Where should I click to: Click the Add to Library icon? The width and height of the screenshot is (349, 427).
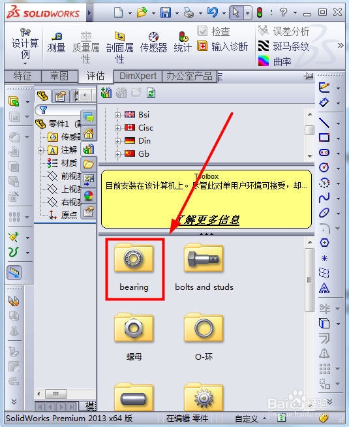pos(106,93)
